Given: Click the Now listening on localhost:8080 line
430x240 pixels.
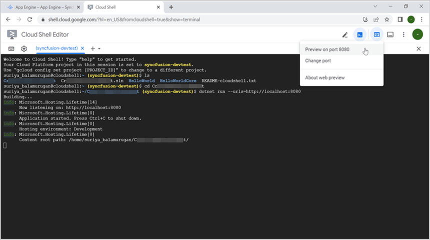Looking at the screenshot, I should (x=70, y=108).
